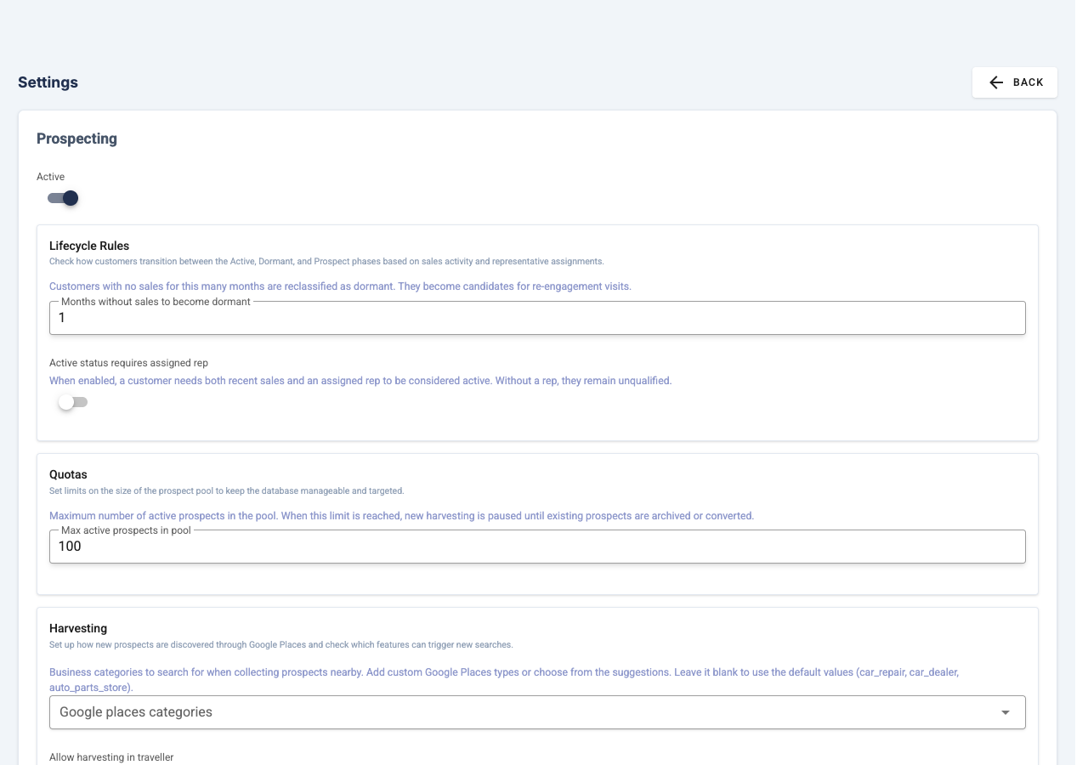Open the Google places categories dropdown
Image resolution: width=1088 pixels, height=765 pixels.
pos(537,712)
